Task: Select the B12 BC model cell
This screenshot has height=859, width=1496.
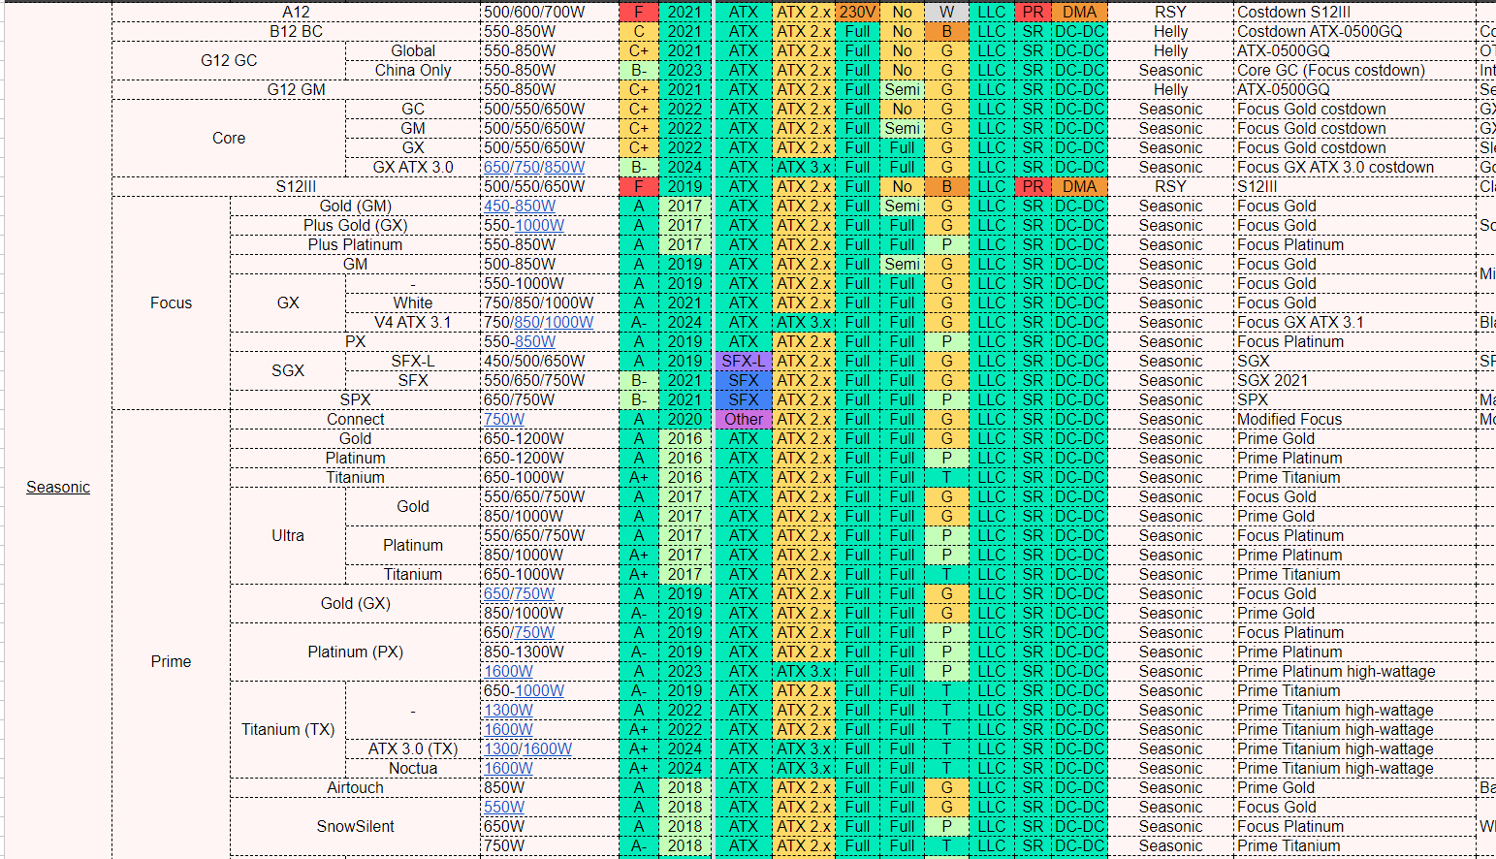Action: click(x=297, y=31)
